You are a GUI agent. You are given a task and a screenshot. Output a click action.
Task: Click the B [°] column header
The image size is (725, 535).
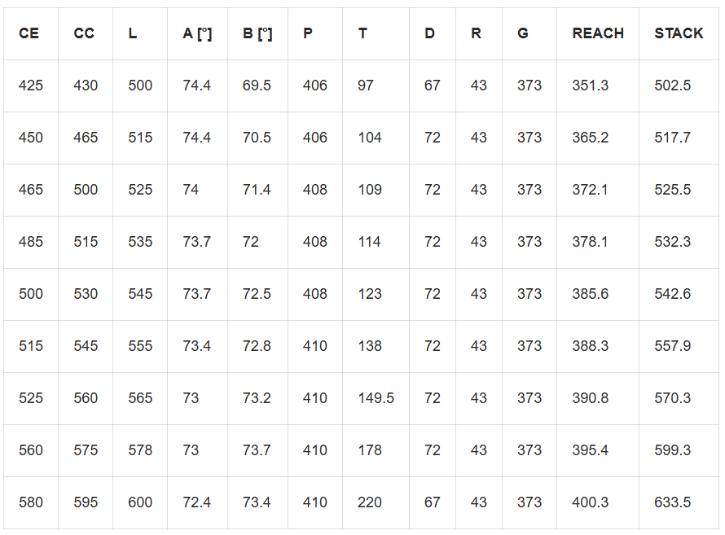257,33
